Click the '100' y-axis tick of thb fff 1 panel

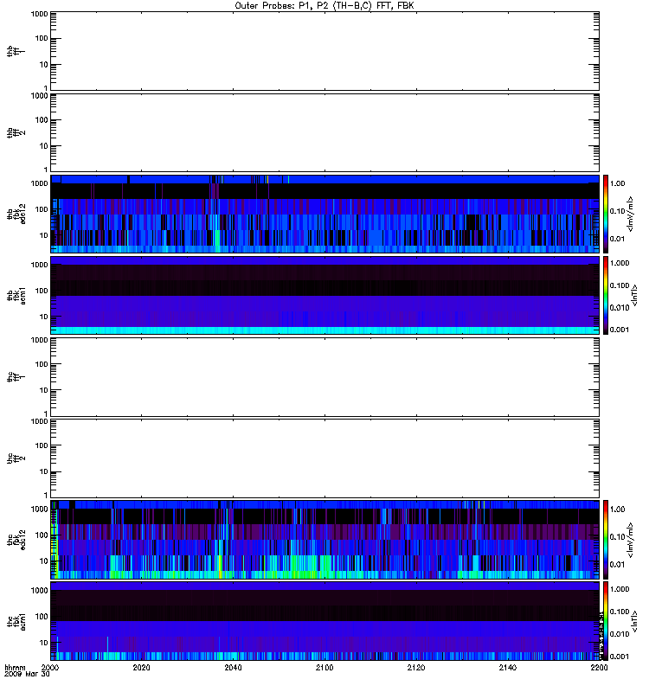click(x=42, y=38)
